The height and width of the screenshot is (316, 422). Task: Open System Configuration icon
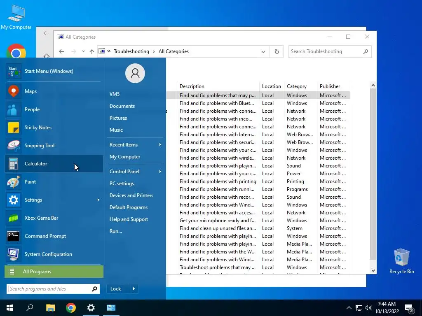click(13, 254)
